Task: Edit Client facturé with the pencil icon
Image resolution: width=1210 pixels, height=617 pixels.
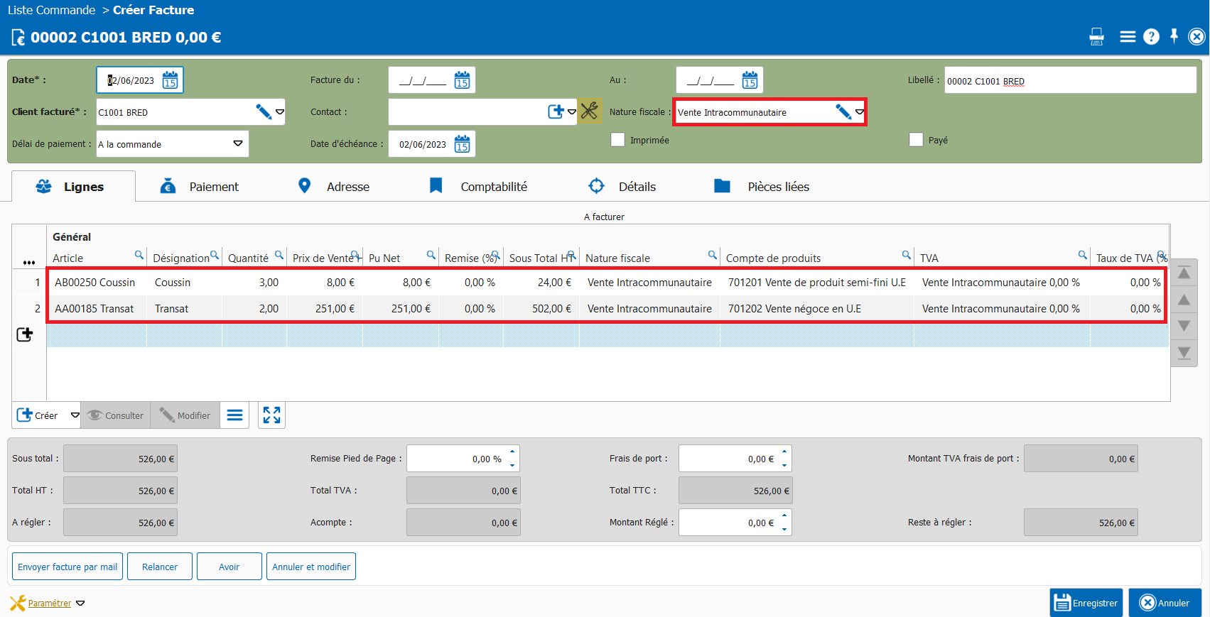Action: coord(263,112)
